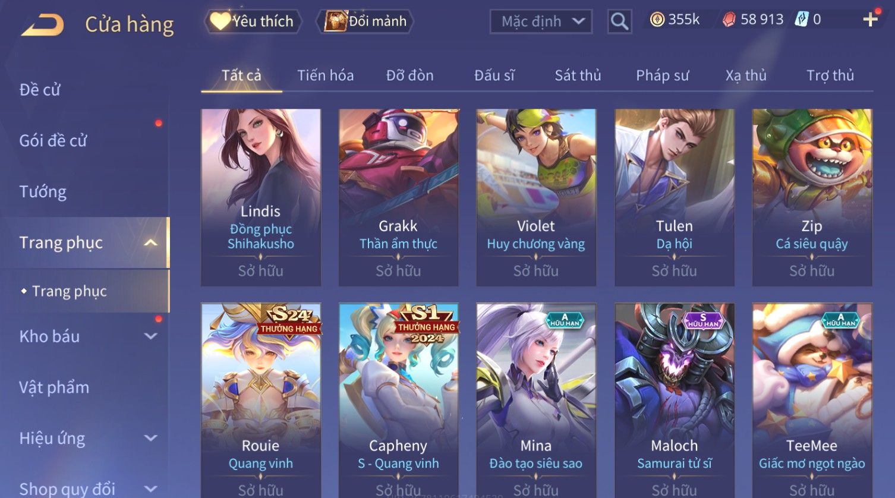Click the back arrow icon

tap(42, 24)
